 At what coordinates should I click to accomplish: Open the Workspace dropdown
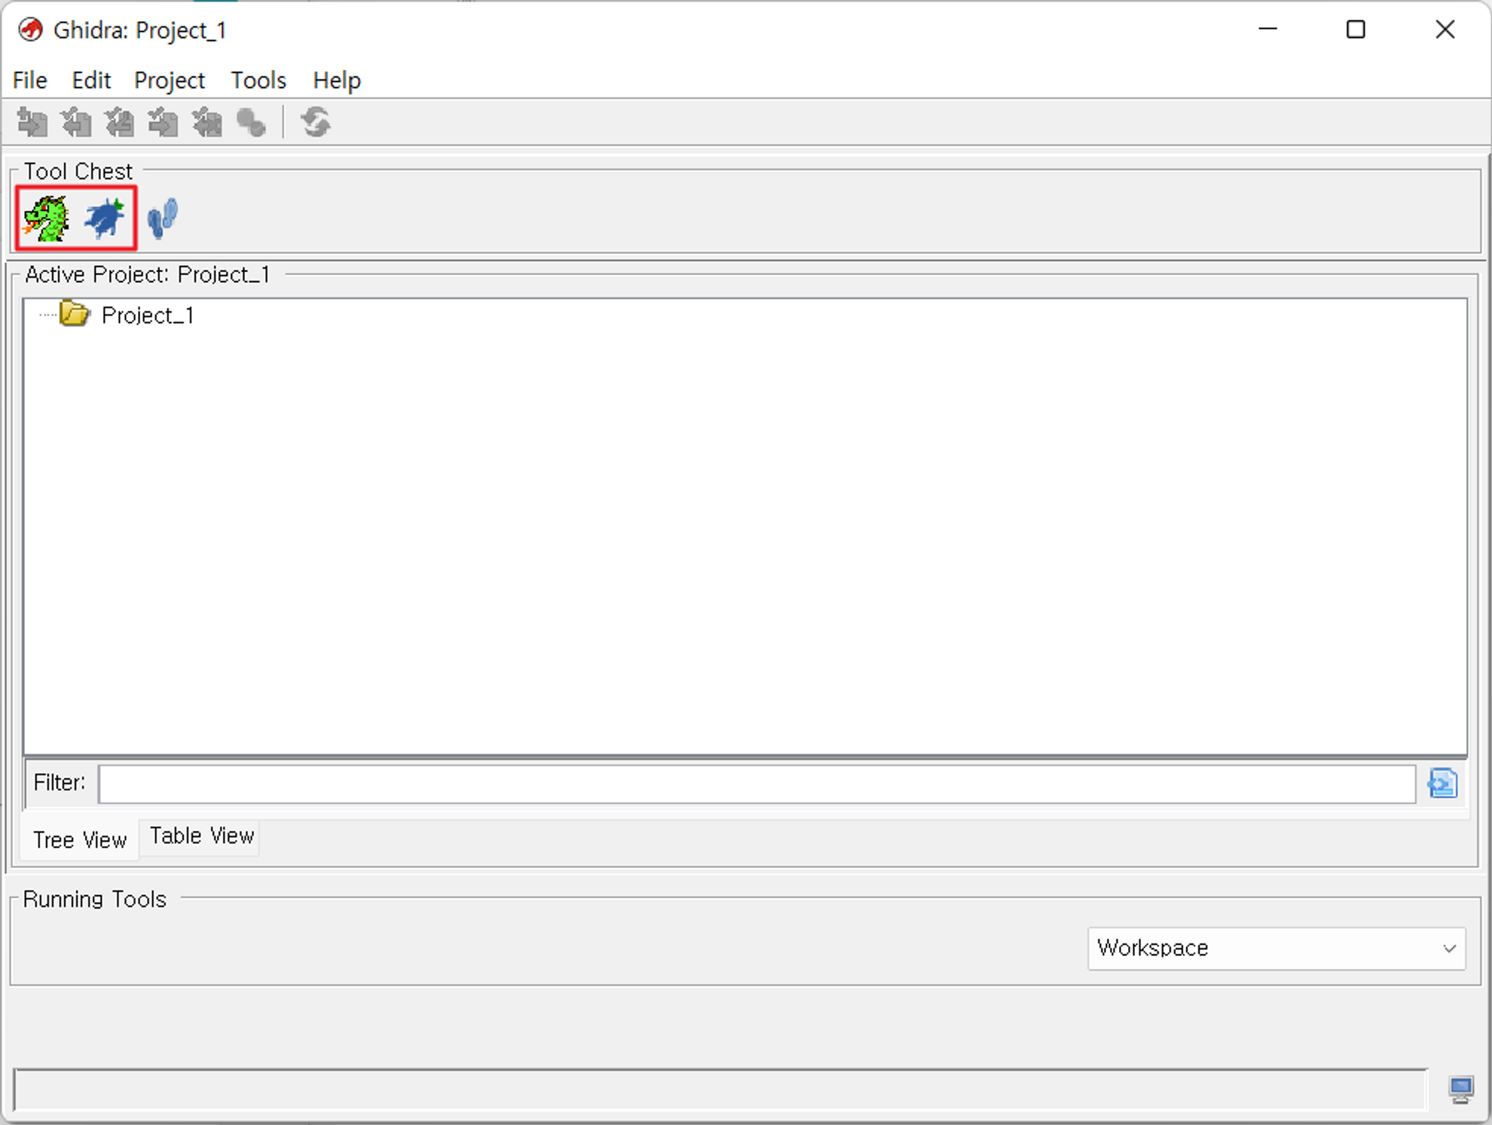click(1276, 948)
